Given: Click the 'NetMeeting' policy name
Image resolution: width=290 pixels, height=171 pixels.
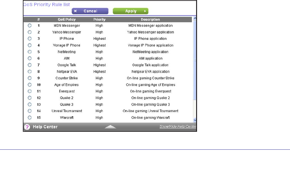Looking at the screenshot, I should point(67,52).
